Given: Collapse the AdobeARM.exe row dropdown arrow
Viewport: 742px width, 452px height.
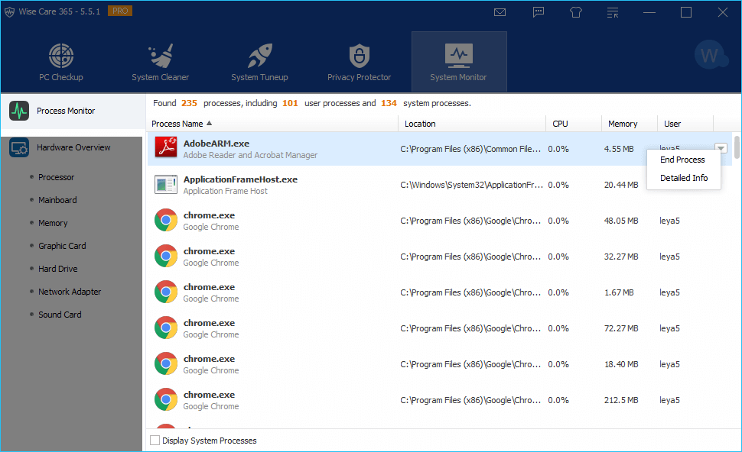Looking at the screenshot, I should 721,148.
